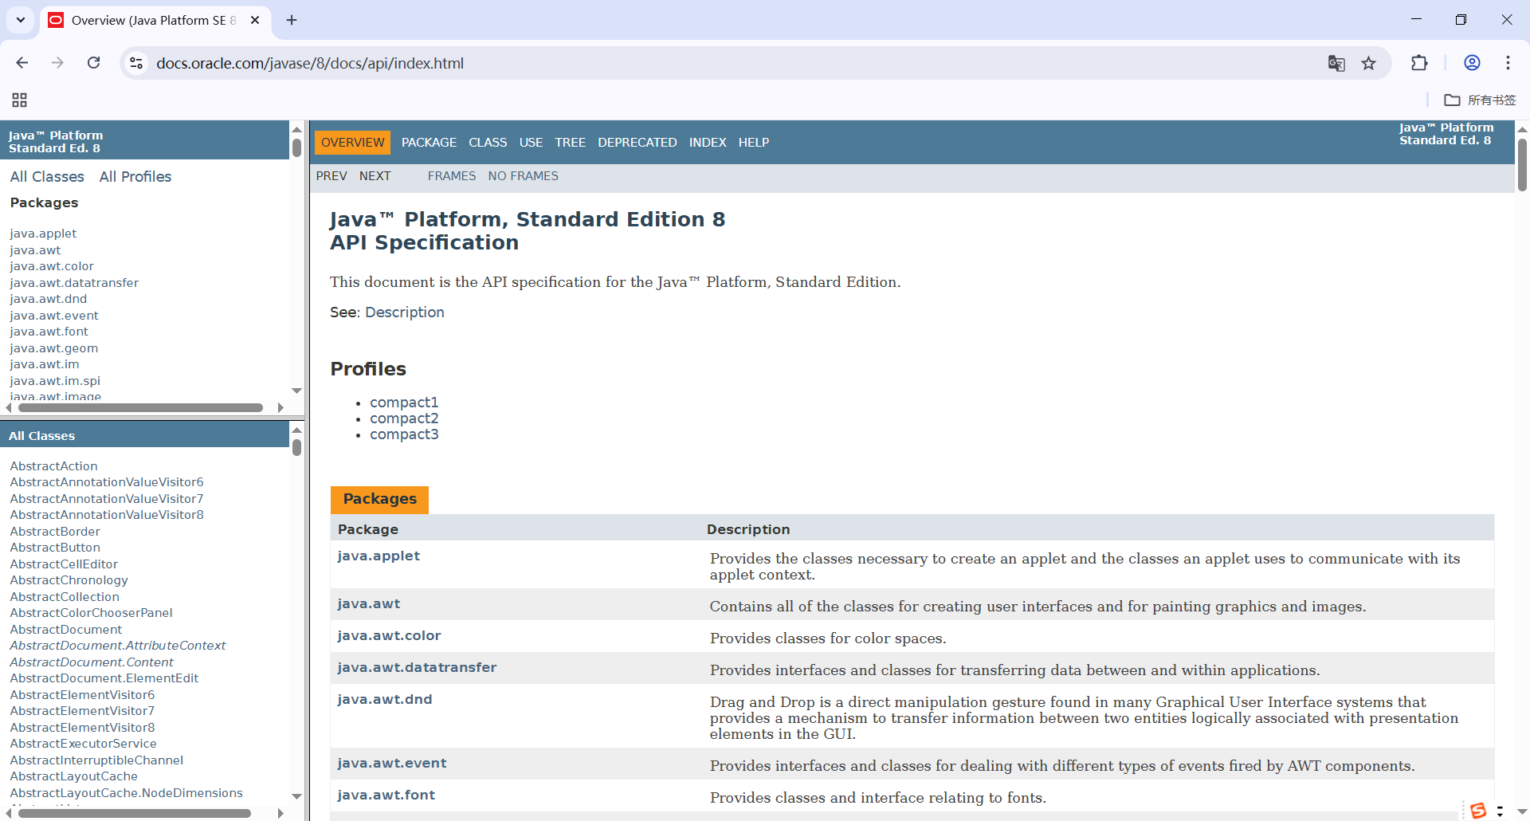
Task: Open the Extensions puzzle icon
Action: 1419,63
